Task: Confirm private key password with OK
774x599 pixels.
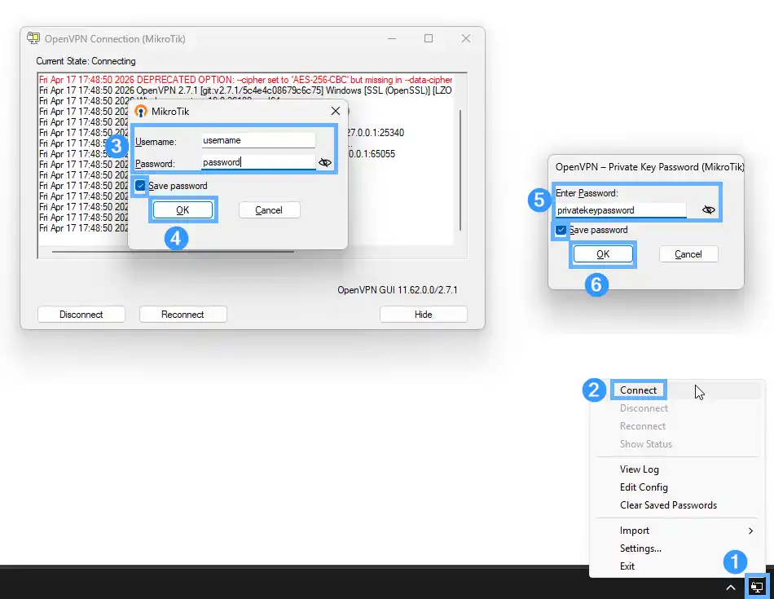Action: (603, 254)
